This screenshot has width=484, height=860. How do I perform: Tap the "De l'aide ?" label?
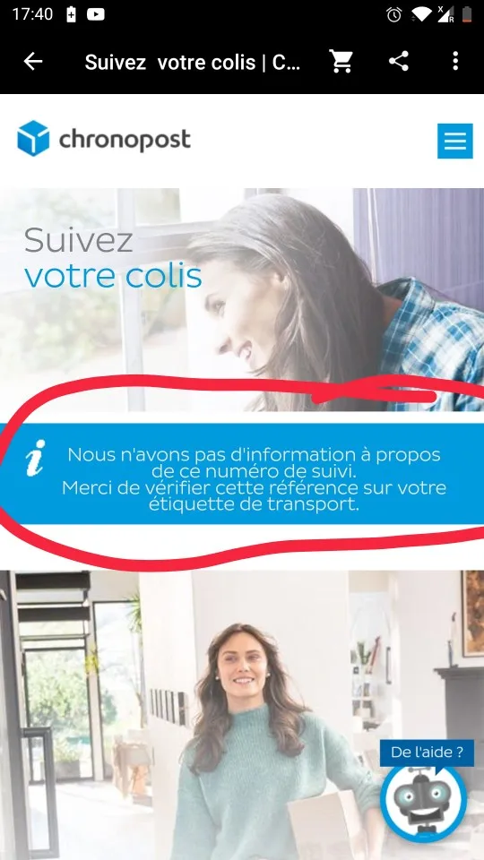[427, 752]
